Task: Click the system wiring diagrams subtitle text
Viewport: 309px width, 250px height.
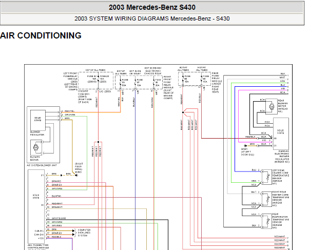Action: pyautogui.click(x=152, y=18)
